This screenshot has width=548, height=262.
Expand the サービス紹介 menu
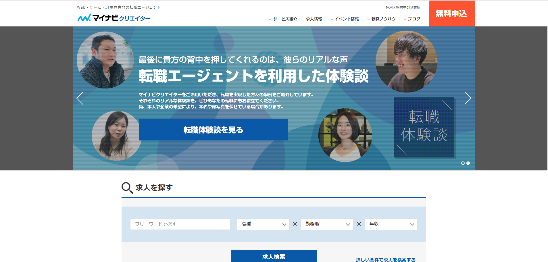tap(283, 19)
